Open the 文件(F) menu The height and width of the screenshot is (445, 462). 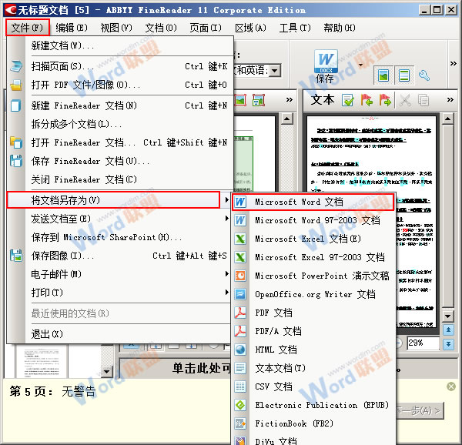click(28, 28)
